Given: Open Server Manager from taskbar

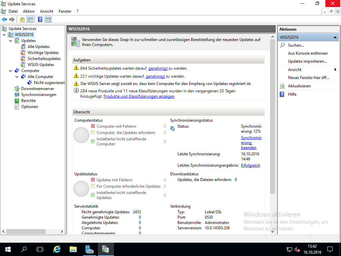Looking at the screenshot, I should tap(89, 249).
